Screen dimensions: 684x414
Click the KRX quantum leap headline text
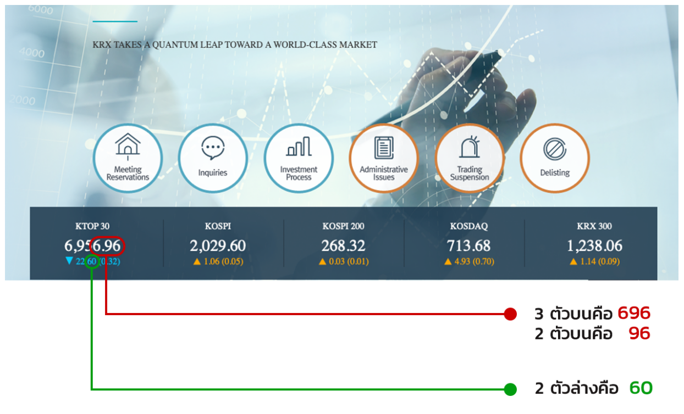tap(235, 44)
